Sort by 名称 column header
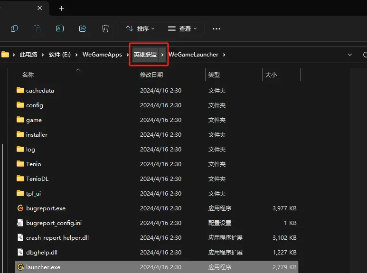Screen dimensions: 367x273 (x=28, y=75)
